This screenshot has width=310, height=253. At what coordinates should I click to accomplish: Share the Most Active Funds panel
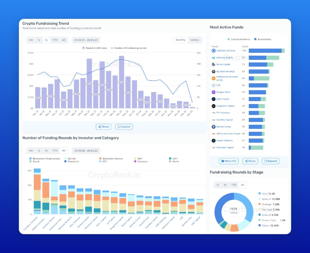tap(250, 161)
